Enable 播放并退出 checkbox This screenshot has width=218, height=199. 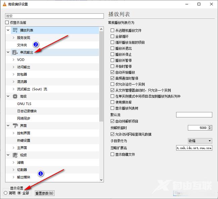(x=112, y=48)
